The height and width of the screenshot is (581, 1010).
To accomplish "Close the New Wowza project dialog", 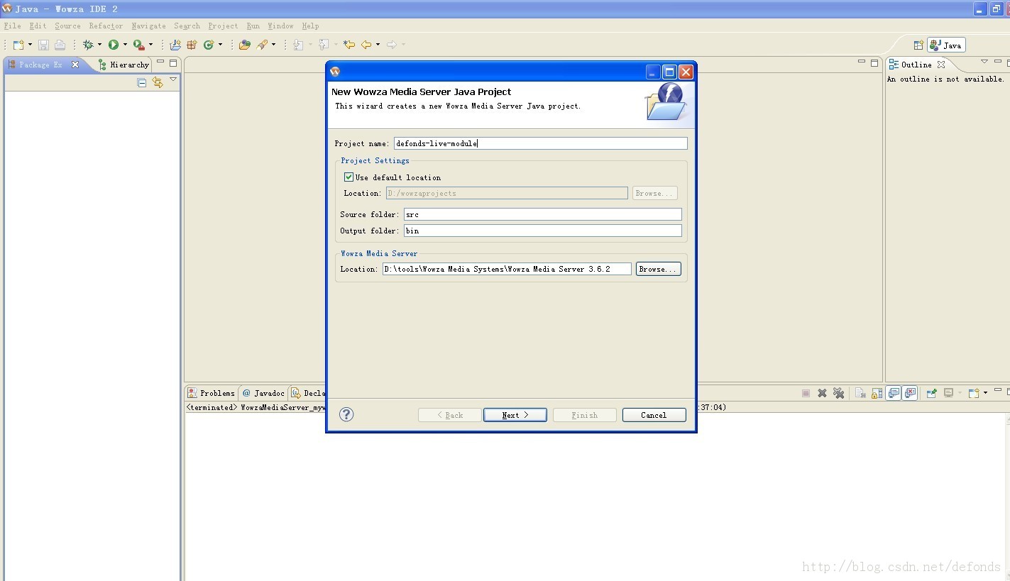I will coord(686,72).
